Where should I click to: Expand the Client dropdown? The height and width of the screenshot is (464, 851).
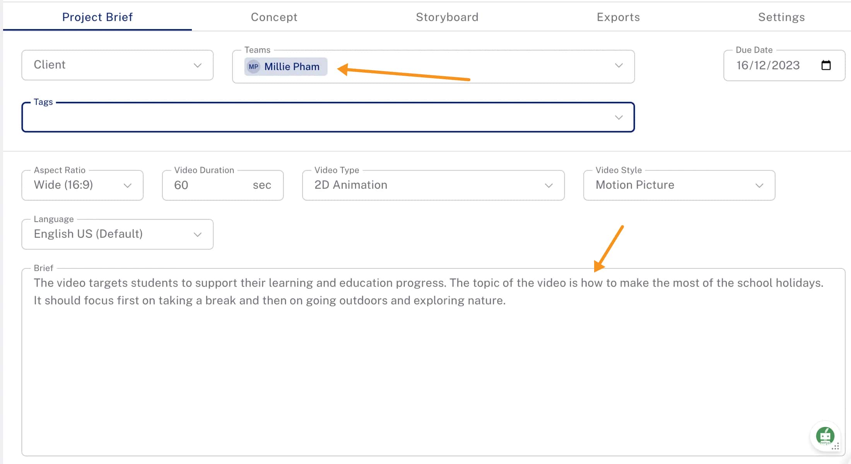coord(198,65)
